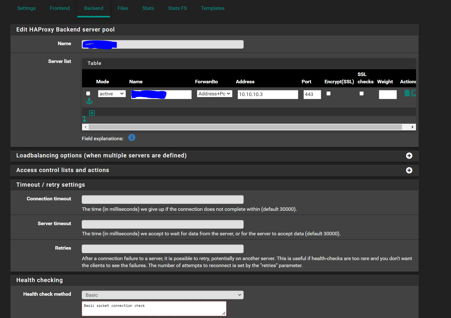The width and height of the screenshot is (451, 318).
Task: Click the Server timeout input field
Action: click(x=163, y=224)
